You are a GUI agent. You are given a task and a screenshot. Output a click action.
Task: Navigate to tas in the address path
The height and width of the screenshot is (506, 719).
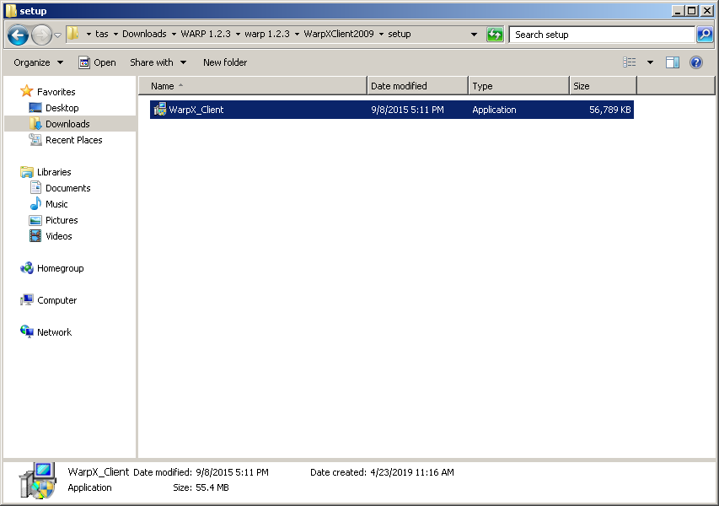click(102, 34)
